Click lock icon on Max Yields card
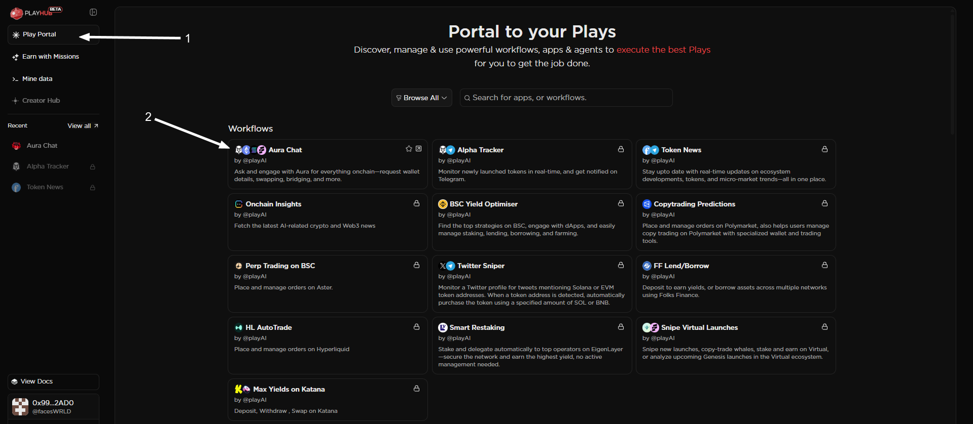Image resolution: width=973 pixels, height=424 pixels. click(x=417, y=389)
